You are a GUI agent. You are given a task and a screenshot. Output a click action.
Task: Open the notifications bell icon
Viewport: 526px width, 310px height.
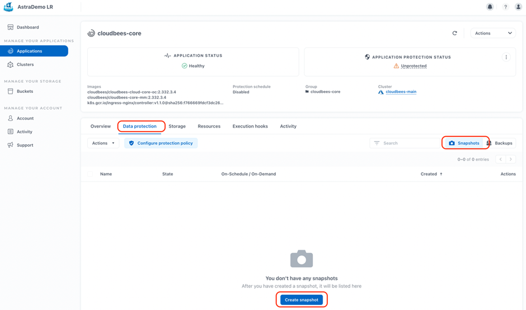(x=490, y=7)
